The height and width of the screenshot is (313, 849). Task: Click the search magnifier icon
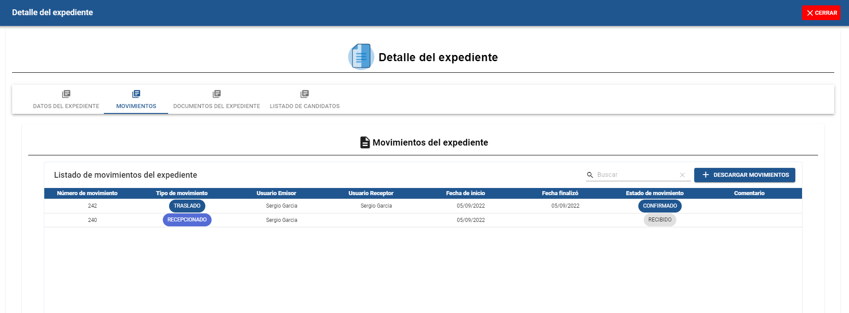(590, 175)
